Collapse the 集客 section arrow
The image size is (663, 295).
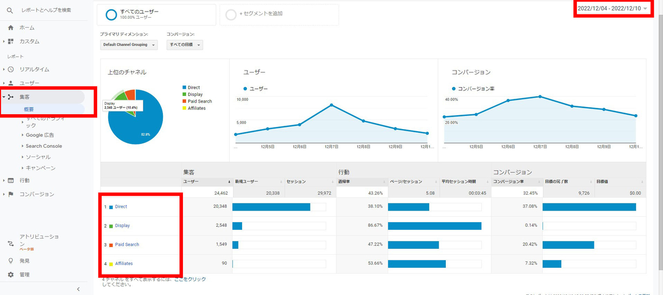click(x=3, y=97)
